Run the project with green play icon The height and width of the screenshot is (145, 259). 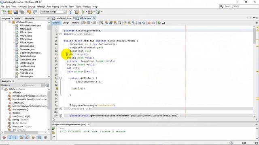click(83, 12)
